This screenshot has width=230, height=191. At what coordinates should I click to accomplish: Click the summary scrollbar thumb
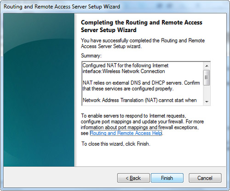(x=207, y=77)
